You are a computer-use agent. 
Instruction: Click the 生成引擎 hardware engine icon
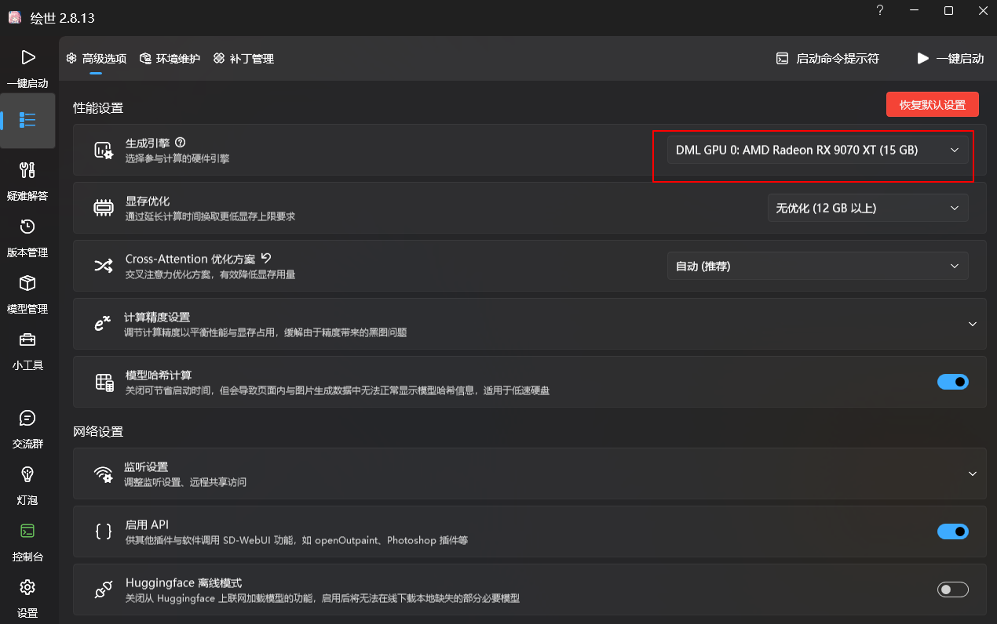coord(104,151)
